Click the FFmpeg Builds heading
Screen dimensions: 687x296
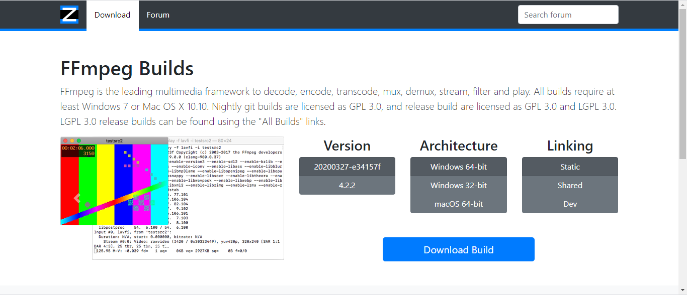pyautogui.click(x=127, y=68)
